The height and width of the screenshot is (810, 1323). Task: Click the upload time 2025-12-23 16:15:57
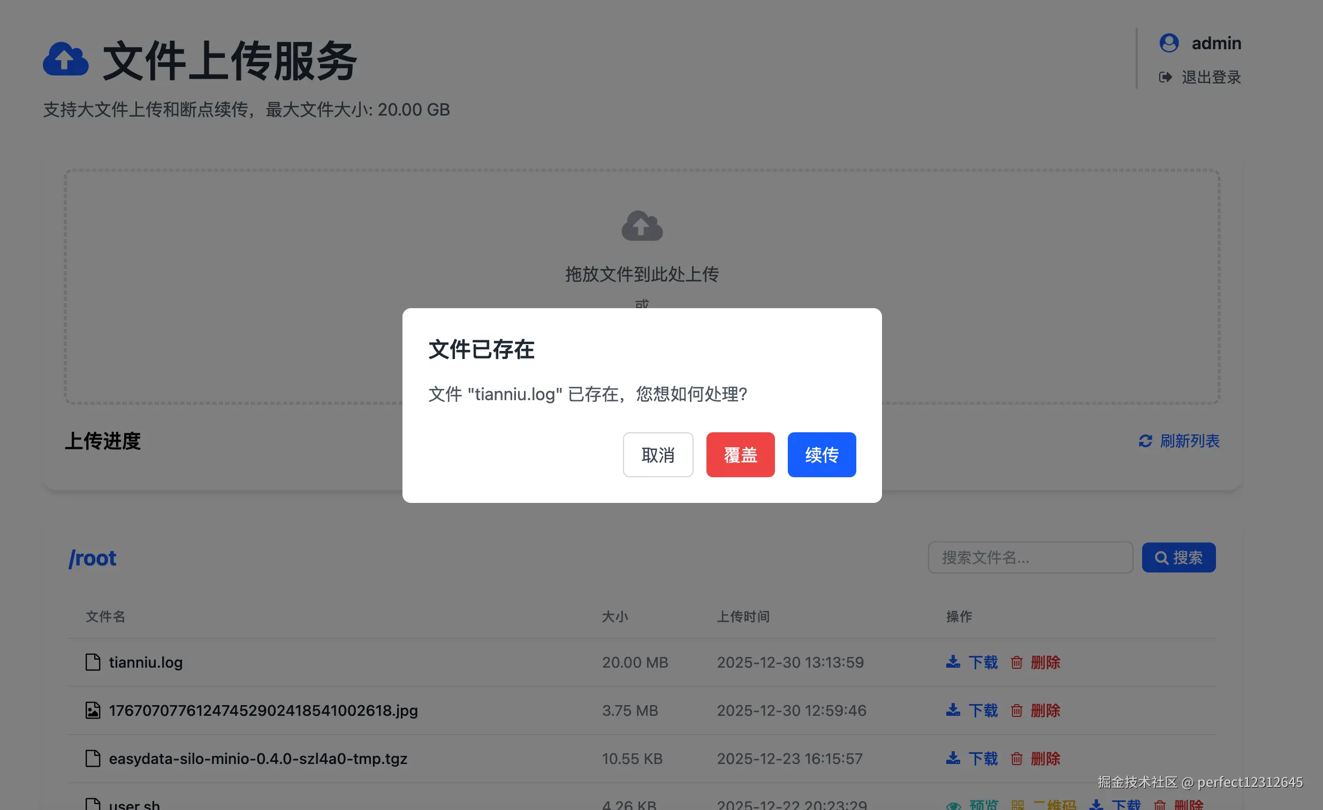pos(790,759)
